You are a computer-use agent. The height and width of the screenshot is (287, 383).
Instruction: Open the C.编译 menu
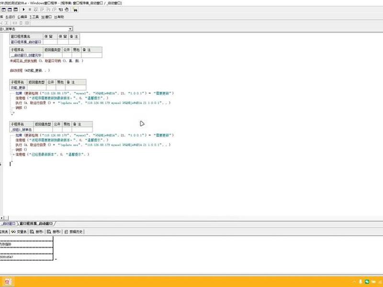(23, 17)
